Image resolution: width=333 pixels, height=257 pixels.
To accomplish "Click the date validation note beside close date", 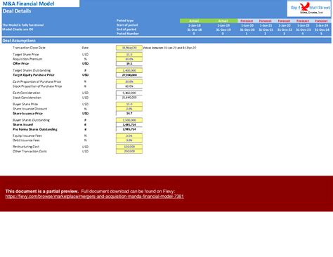I will click(169, 48).
